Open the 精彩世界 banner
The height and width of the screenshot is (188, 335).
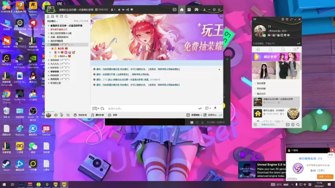coord(276,57)
